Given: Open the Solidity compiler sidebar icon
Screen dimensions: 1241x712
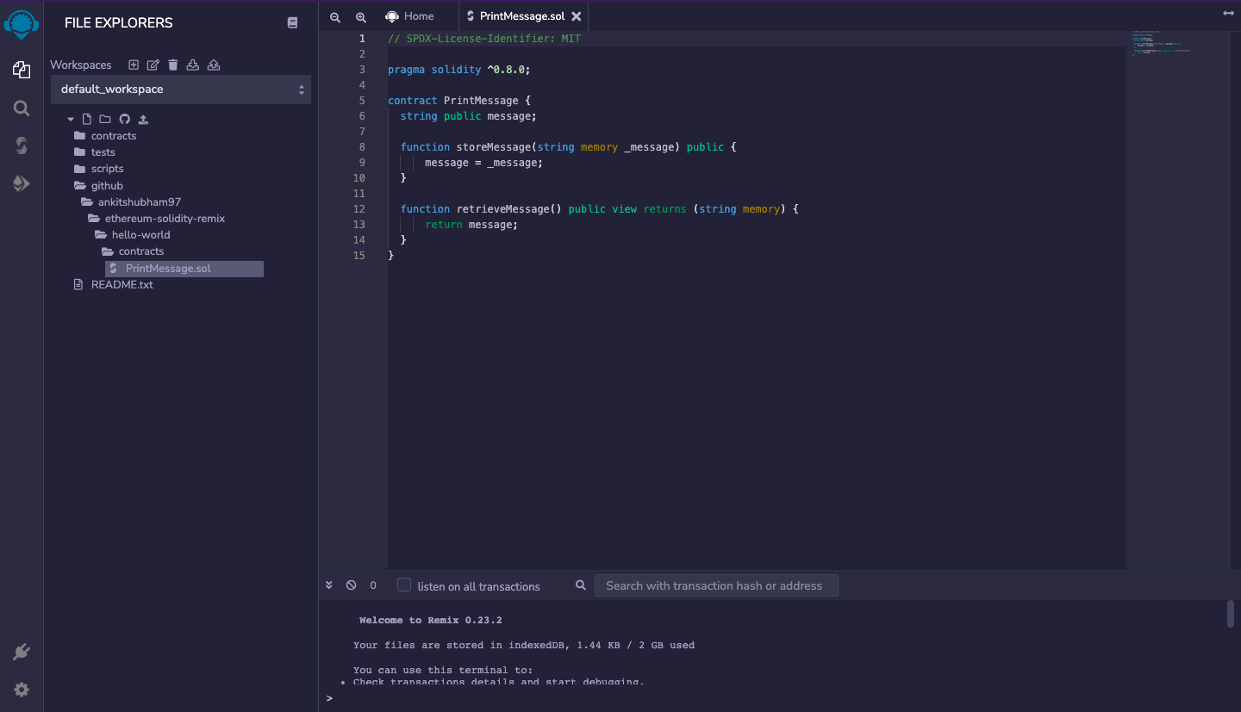Looking at the screenshot, I should point(22,145).
